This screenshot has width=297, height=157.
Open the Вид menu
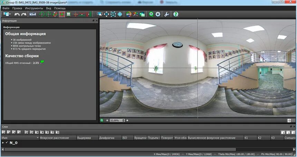48,8
